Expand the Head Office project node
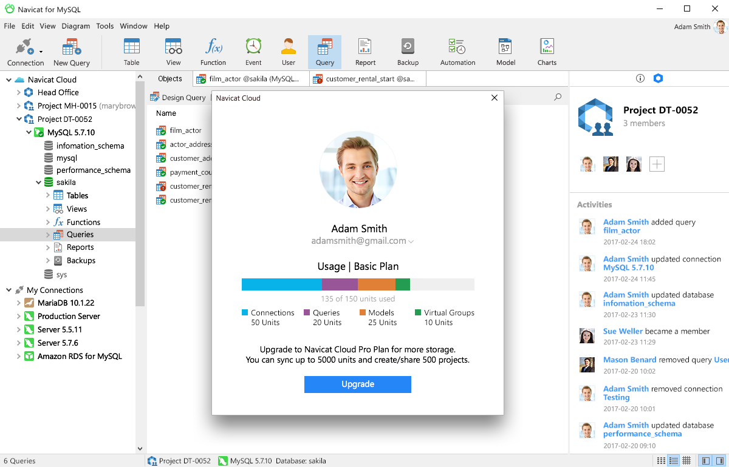Image resolution: width=729 pixels, height=467 pixels. [19, 93]
